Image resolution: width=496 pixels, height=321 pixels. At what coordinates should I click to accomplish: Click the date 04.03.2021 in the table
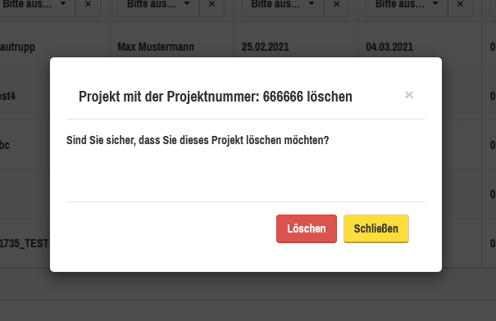[x=389, y=47]
